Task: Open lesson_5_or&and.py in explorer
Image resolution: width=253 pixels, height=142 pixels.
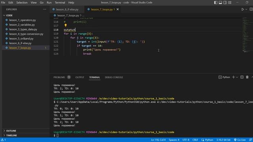Action: [x=21, y=39]
